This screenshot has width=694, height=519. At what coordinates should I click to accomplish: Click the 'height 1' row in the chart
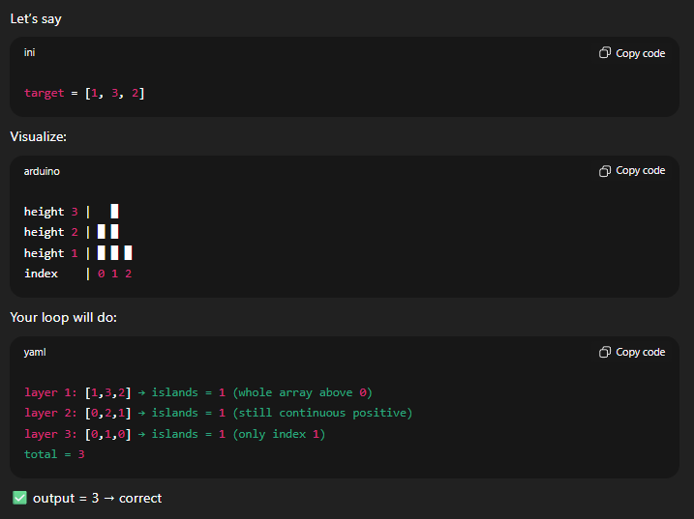point(77,253)
